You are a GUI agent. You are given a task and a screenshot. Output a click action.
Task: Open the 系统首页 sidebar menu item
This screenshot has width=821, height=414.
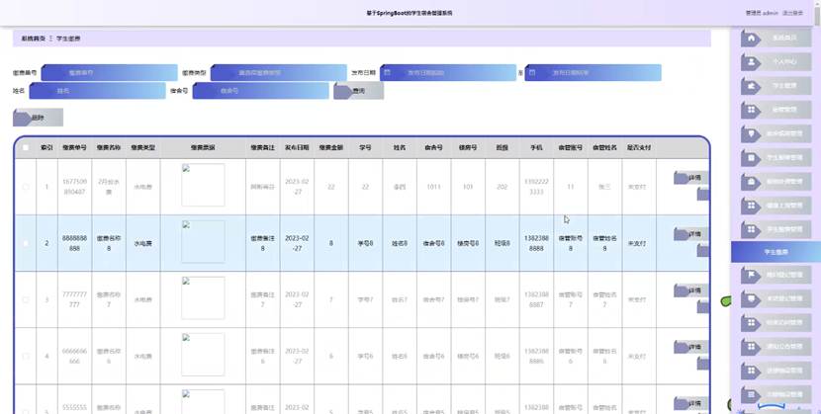pyautogui.click(x=775, y=38)
